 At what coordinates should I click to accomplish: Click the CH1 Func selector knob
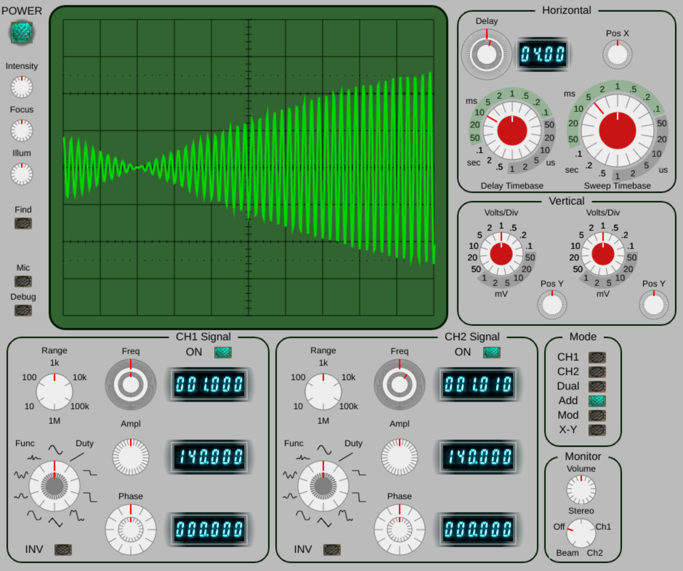[54, 486]
